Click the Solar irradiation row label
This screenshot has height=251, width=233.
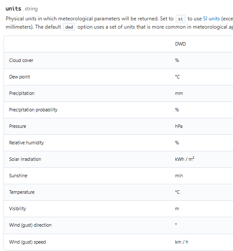click(x=25, y=159)
